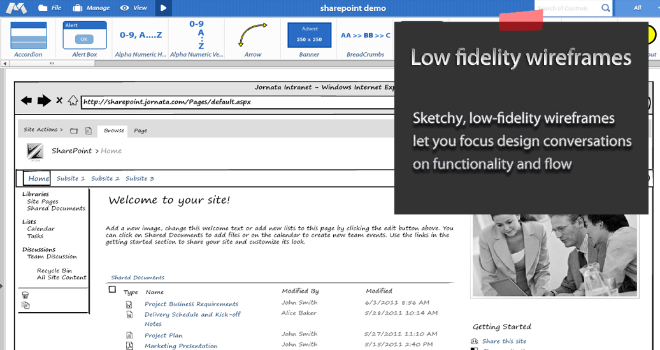Click the recycle bin icon below sidebar
Image resolution: width=660 pixels, height=350 pixels.
pyautogui.click(x=25, y=295)
